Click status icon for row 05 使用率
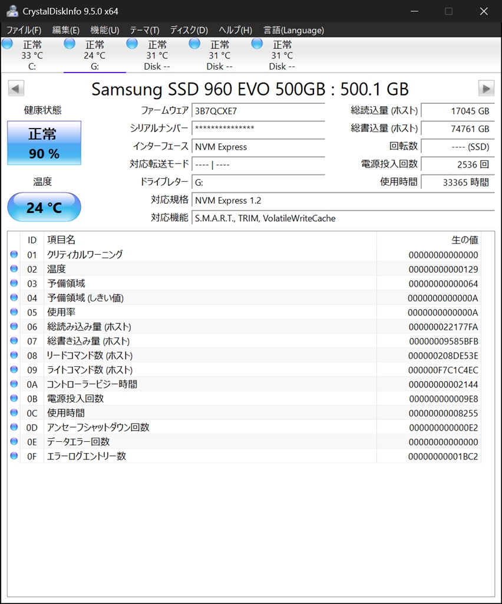The width and height of the screenshot is (502, 604). (x=14, y=311)
